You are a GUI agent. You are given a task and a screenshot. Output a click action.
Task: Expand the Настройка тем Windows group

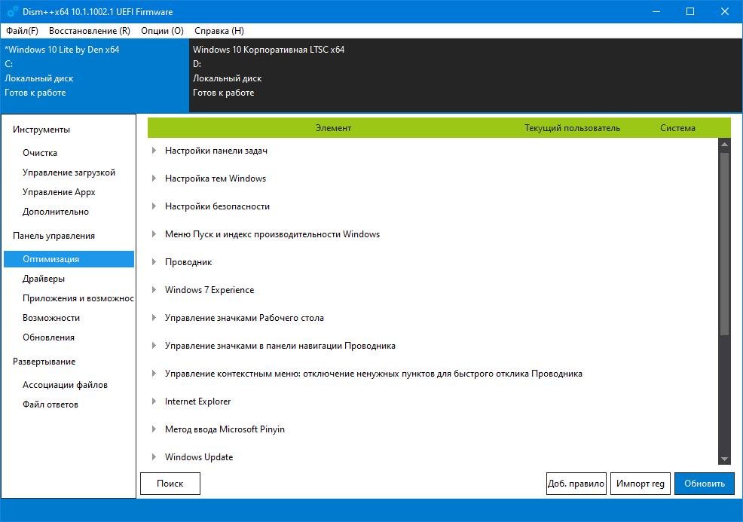click(154, 179)
